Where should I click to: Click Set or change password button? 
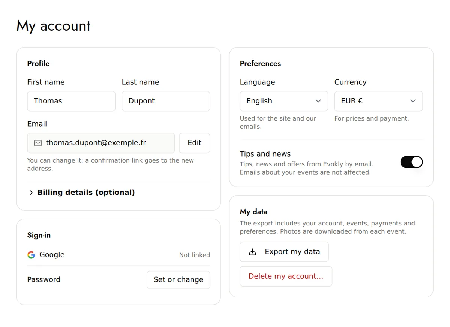tap(178, 280)
